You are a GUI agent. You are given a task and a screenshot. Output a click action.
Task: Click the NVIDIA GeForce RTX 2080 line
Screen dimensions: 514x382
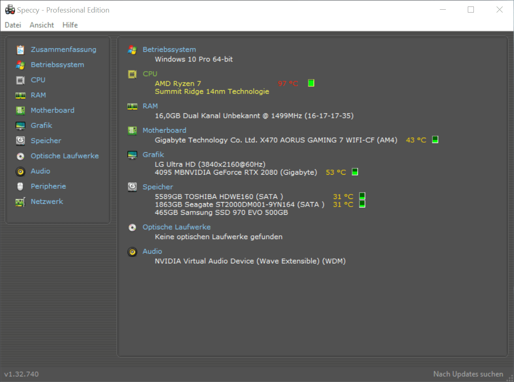tap(236, 172)
